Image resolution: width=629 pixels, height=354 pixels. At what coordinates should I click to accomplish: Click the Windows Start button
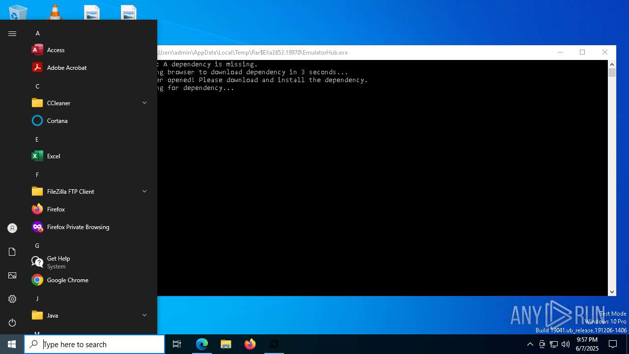(12, 344)
